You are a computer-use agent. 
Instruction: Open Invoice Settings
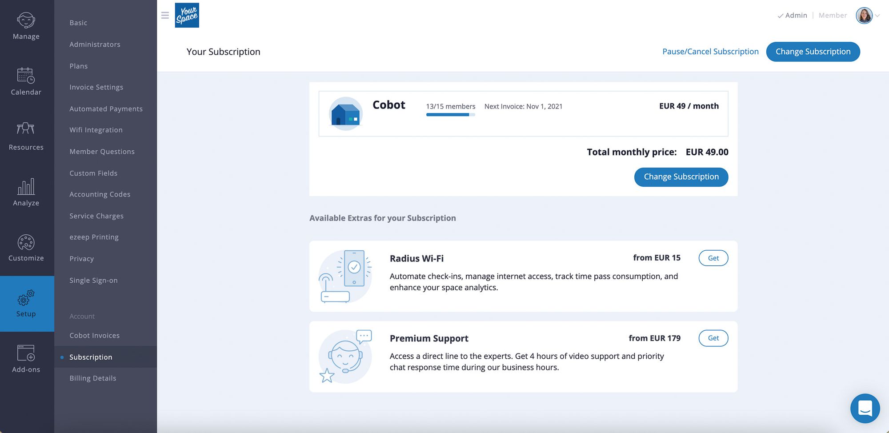96,87
